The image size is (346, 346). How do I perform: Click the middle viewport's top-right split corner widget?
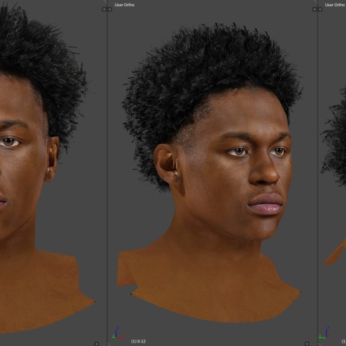tap(316, 1)
